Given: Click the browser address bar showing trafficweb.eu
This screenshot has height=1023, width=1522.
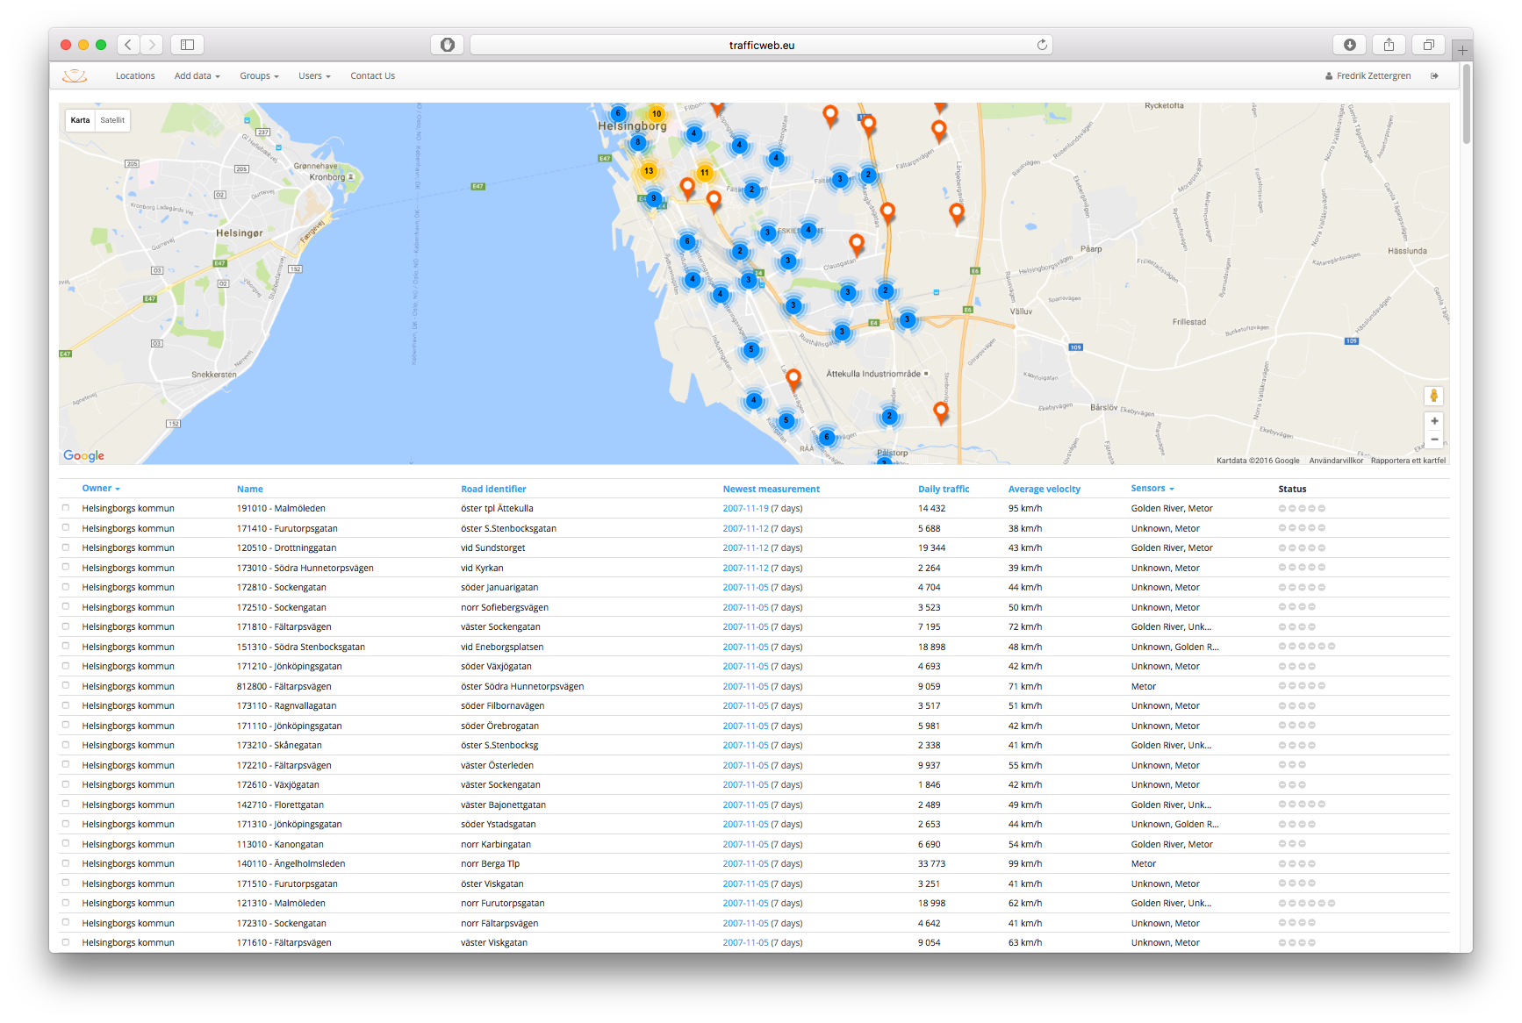Looking at the screenshot, I should coord(762,44).
